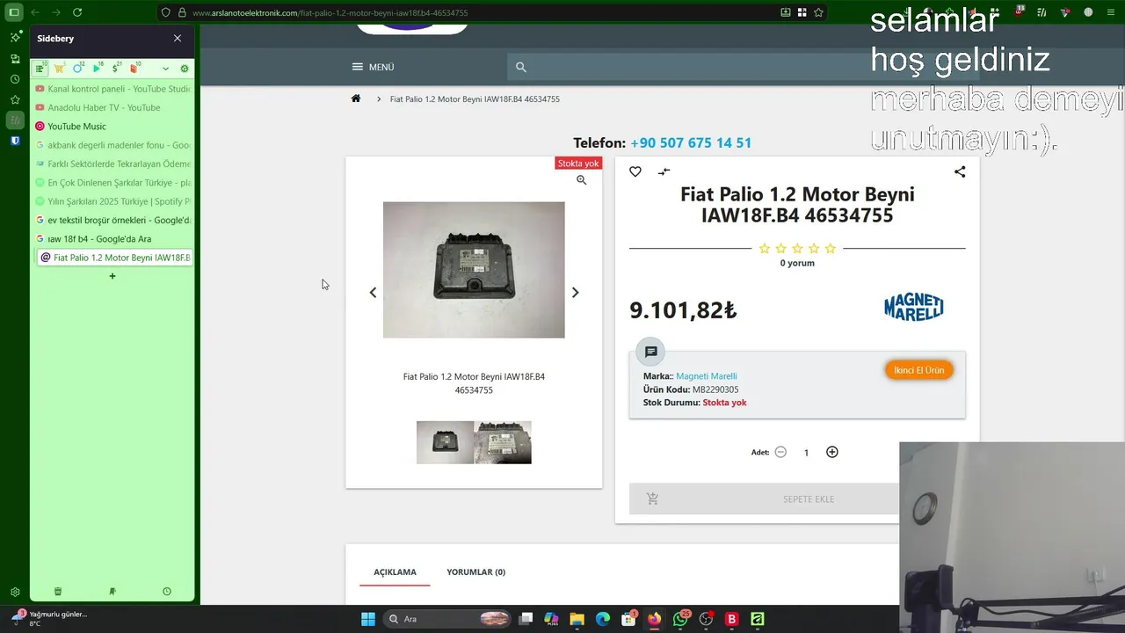
Task: Click the phone number +90 507 675 14 51
Action: click(x=691, y=142)
